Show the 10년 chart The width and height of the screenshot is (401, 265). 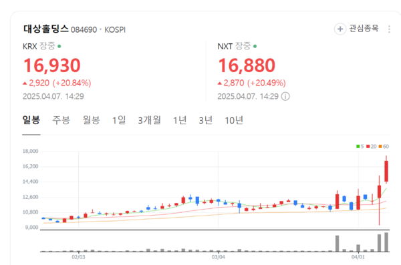click(234, 120)
